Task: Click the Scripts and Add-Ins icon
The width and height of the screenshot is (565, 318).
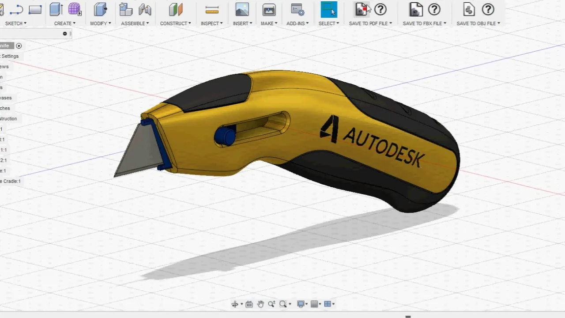Action: pos(298,9)
